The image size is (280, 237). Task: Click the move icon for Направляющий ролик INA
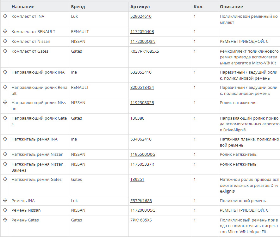(x=5, y=72)
